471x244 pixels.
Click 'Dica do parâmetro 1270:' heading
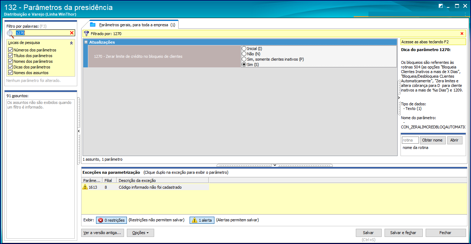(x=426, y=50)
